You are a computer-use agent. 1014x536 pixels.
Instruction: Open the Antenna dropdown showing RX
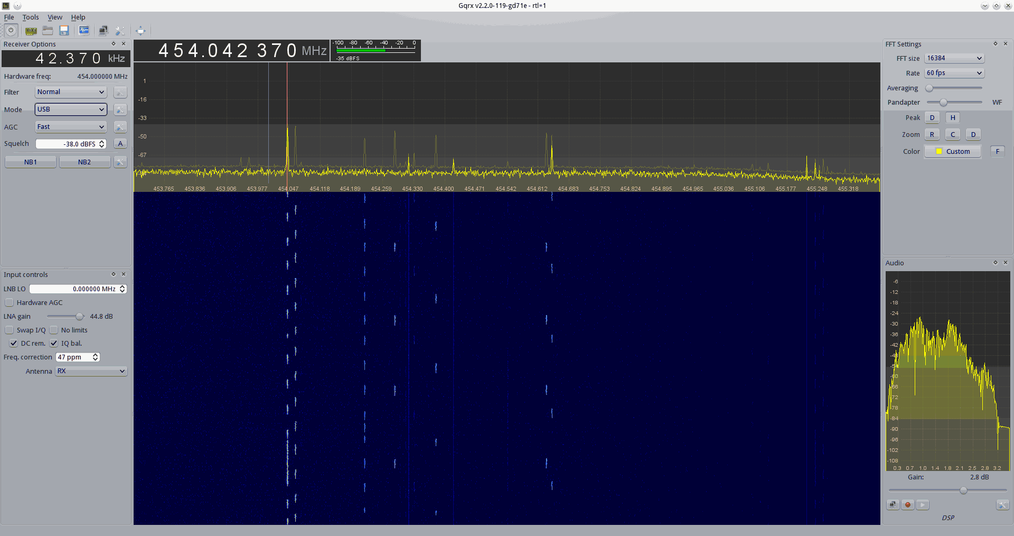(x=91, y=371)
